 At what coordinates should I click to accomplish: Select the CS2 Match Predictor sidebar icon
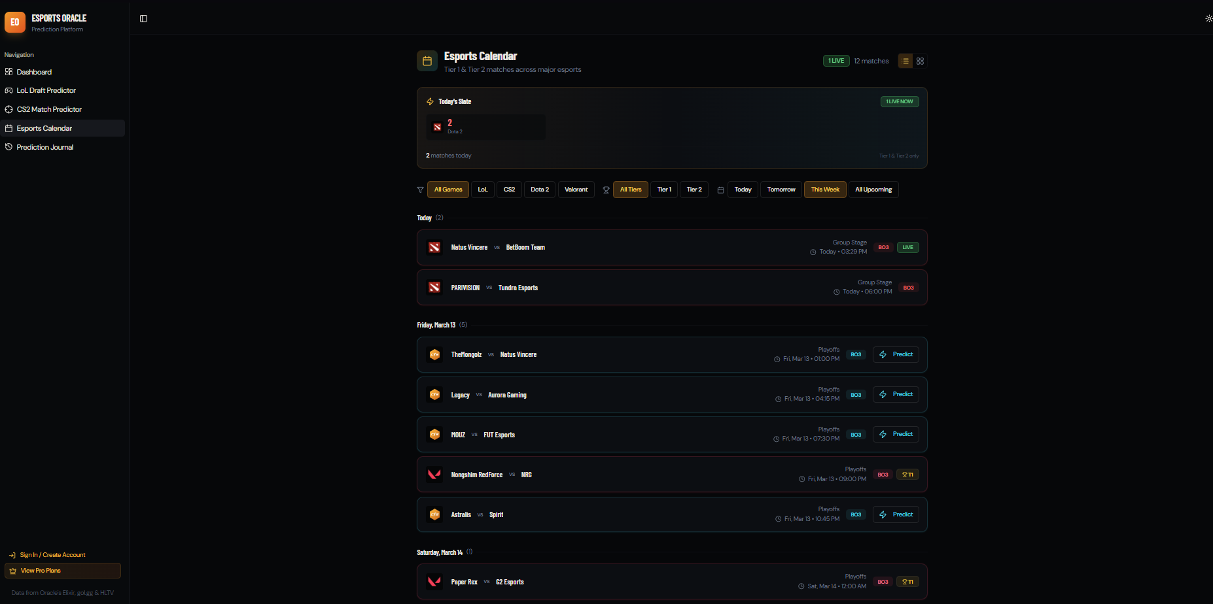[x=9, y=109]
